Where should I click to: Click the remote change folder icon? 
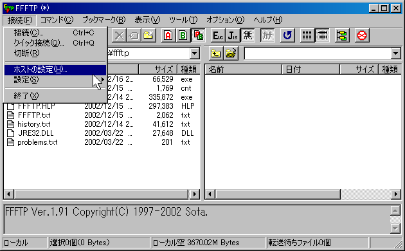(x=231, y=53)
